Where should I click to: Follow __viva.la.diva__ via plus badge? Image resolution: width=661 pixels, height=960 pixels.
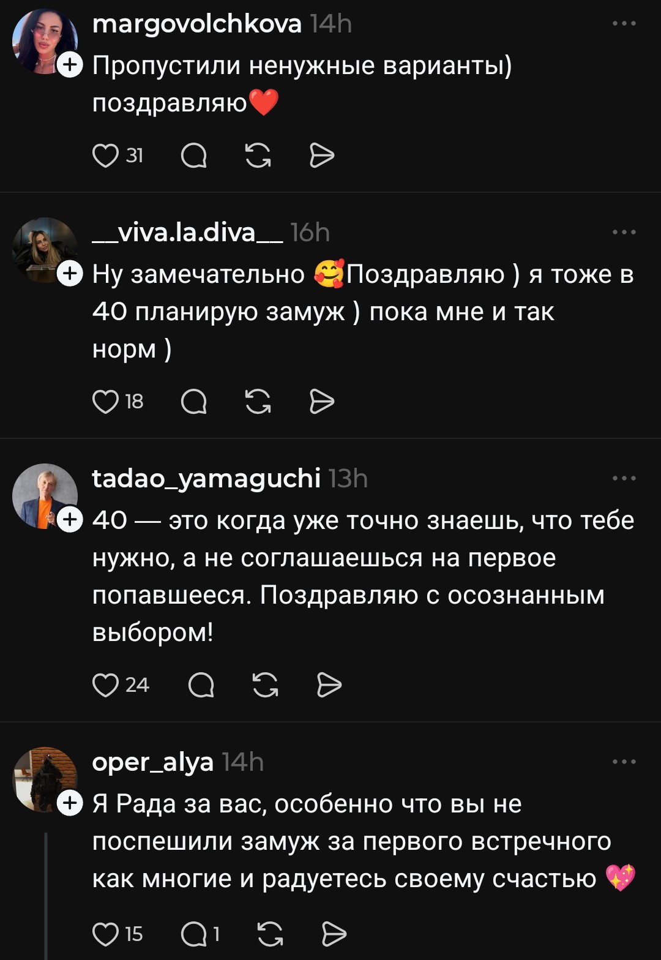[70, 274]
